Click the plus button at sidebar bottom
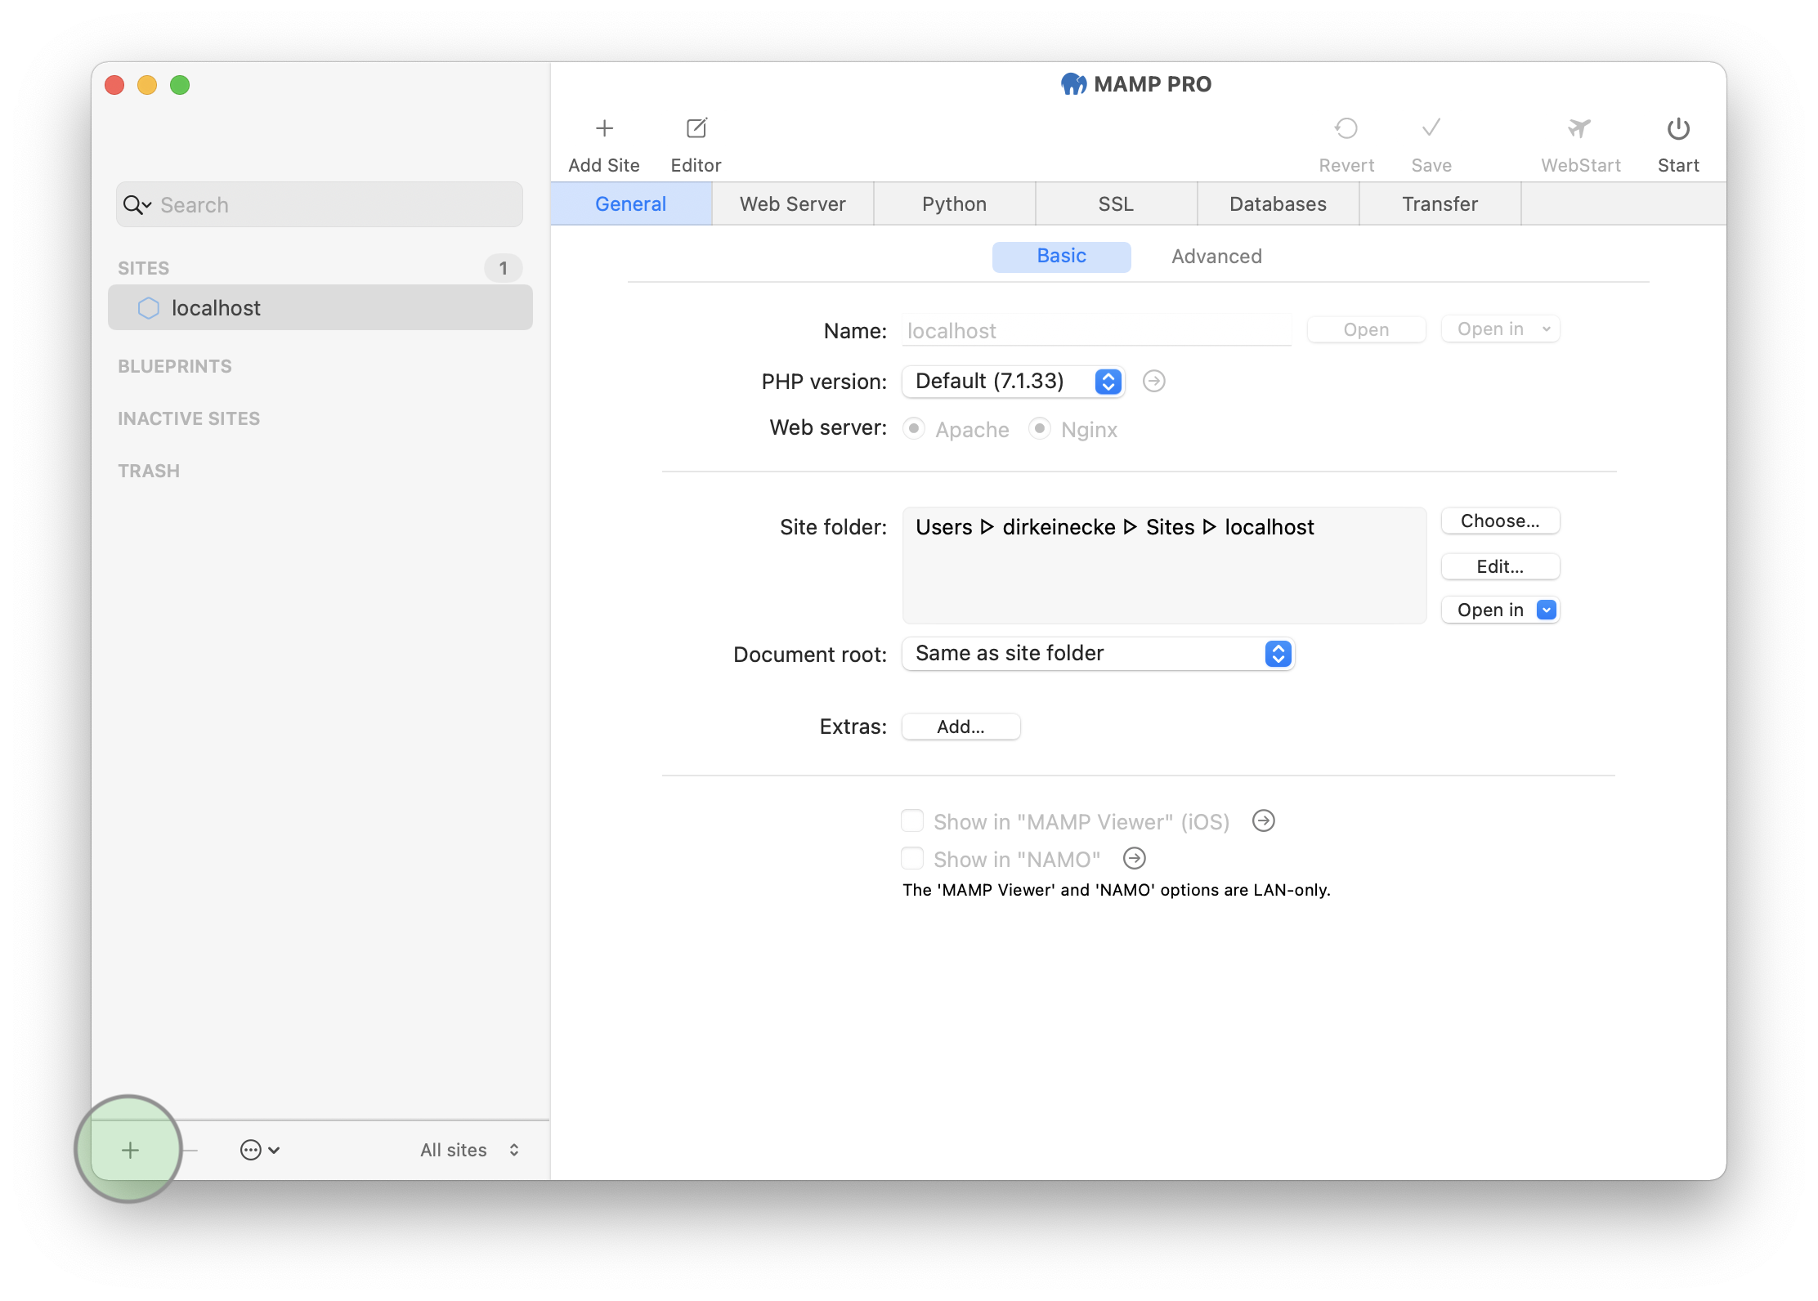 (x=130, y=1150)
